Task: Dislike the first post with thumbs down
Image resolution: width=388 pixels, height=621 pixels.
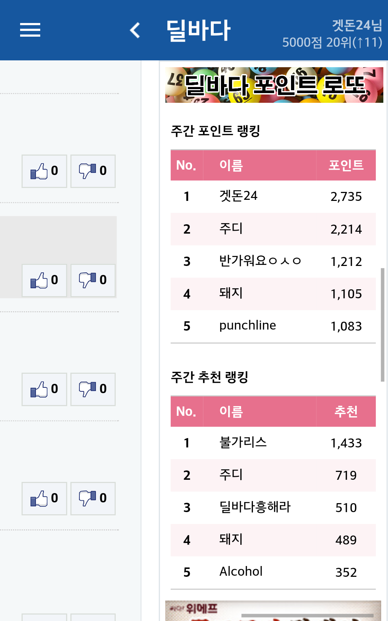Action: (x=93, y=171)
